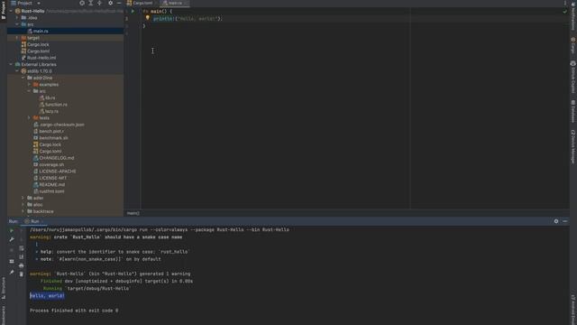Click Collapse All in Project panel header
The height and width of the screenshot is (325, 577).
pos(99,3)
